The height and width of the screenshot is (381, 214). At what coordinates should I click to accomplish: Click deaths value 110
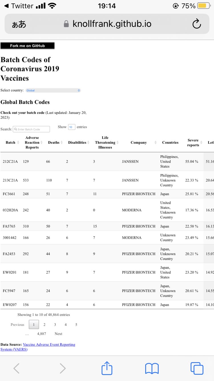point(49,180)
